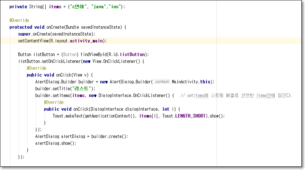Click 'listButton' in R.id.listButton
Viewport: 305px width, 170px height.
pos(132,54)
